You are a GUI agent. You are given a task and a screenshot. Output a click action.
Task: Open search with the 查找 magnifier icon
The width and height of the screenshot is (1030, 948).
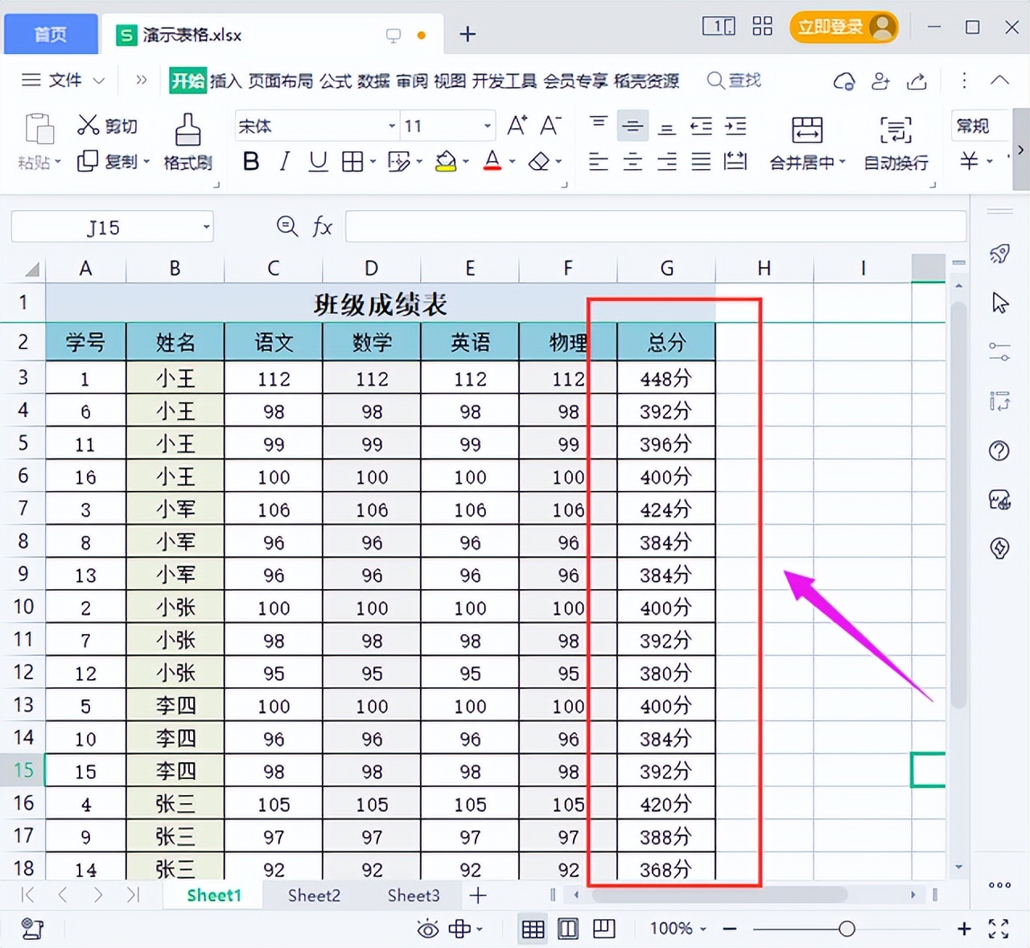pyautogui.click(x=733, y=80)
